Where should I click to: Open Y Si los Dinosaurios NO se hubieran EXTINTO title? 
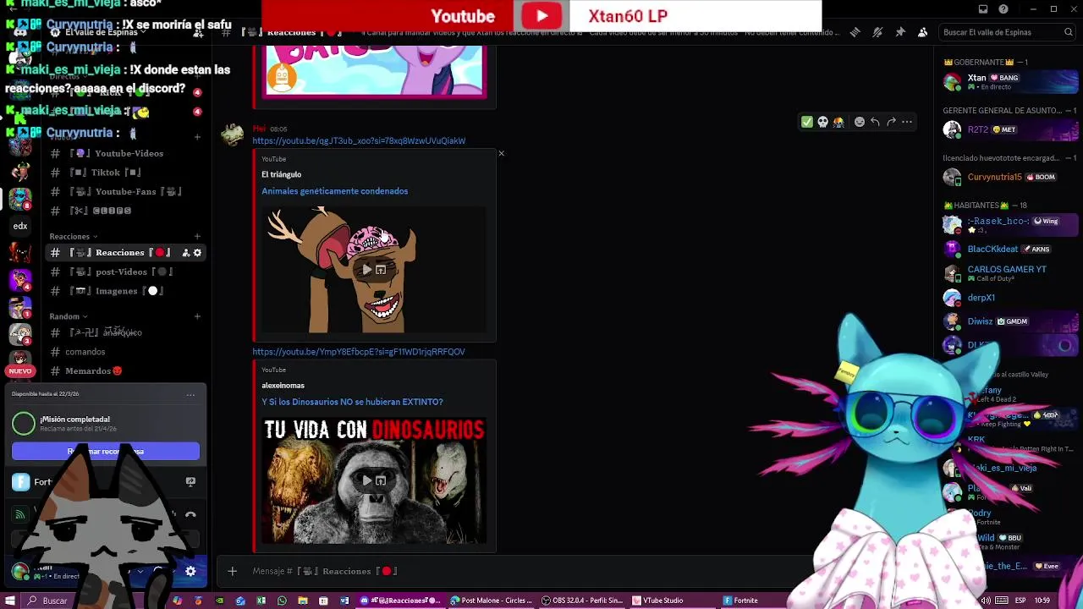click(352, 402)
